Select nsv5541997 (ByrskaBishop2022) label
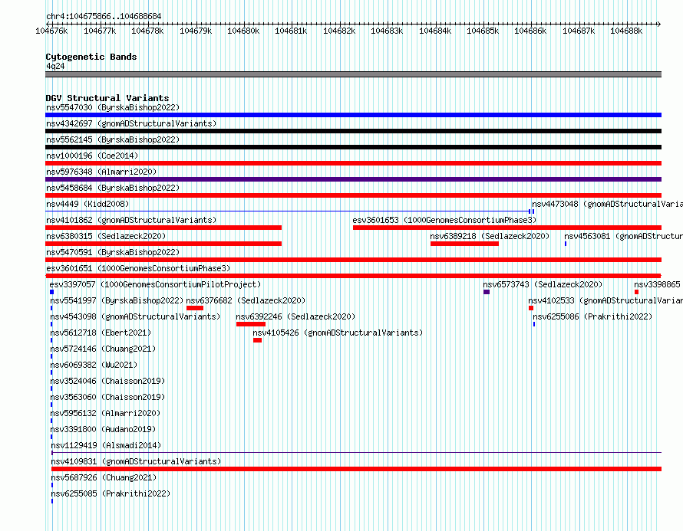The image size is (683, 531). point(117,300)
